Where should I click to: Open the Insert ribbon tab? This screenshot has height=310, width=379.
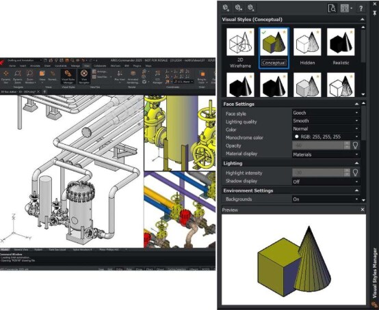click(23, 66)
